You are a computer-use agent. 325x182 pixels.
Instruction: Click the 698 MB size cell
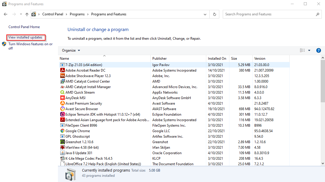coord(244,109)
